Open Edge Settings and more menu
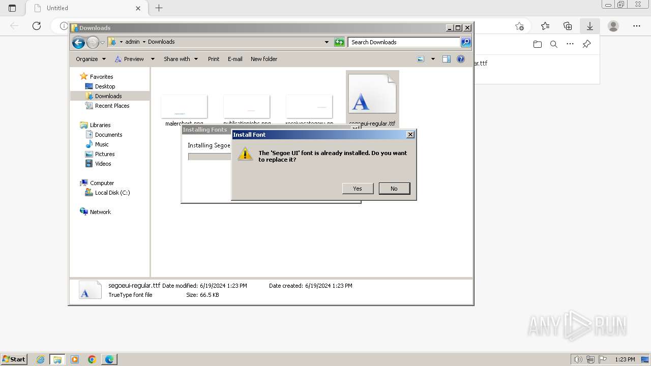Viewport: 651px width, 366px height. point(637,26)
